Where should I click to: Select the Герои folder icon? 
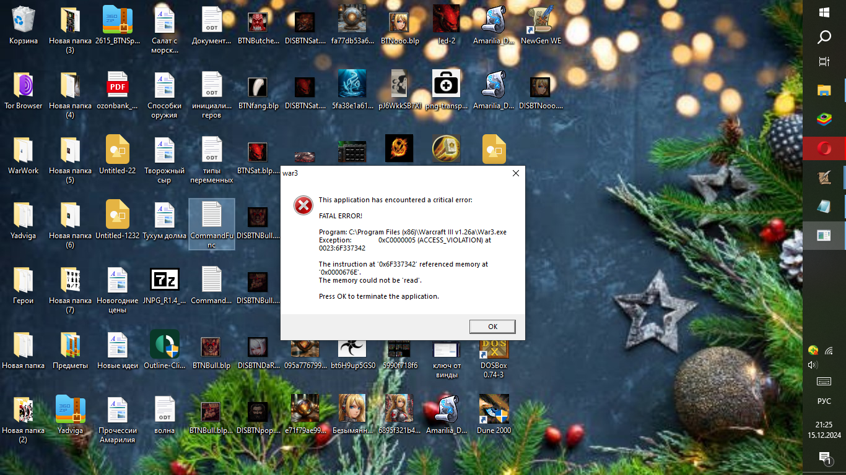click(24, 286)
